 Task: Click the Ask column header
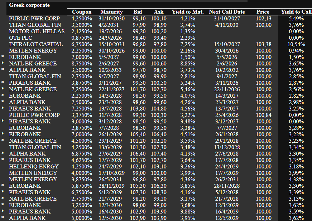click(x=158, y=12)
